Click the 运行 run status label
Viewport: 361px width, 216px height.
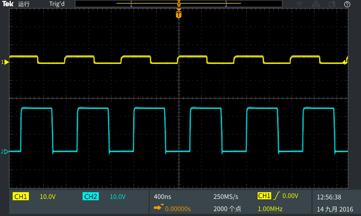24,4
